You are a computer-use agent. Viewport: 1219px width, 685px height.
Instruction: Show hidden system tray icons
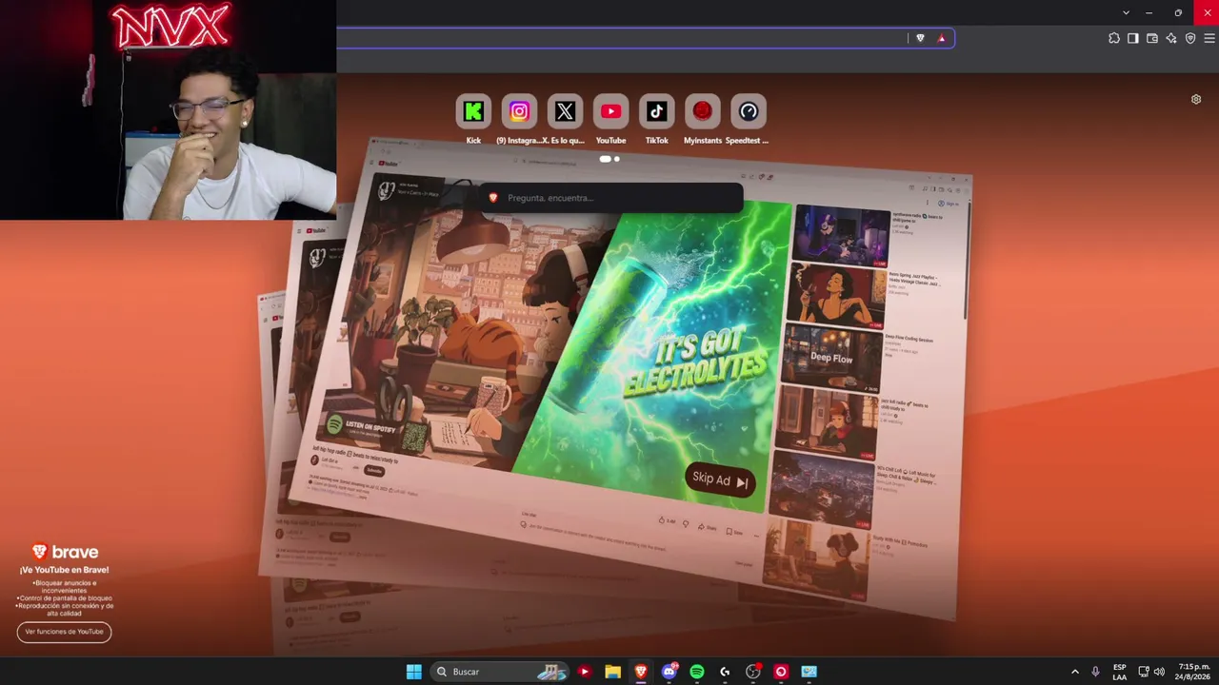pyautogui.click(x=1075, y=672)
